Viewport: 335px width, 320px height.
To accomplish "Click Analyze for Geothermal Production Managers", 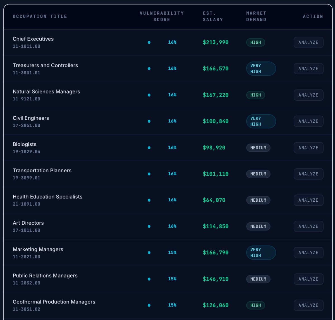I will coord(308,305).
